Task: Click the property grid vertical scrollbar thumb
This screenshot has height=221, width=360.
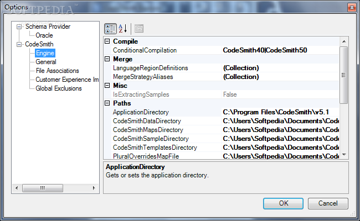Action: pyautogui.click(x=344, y=75)
